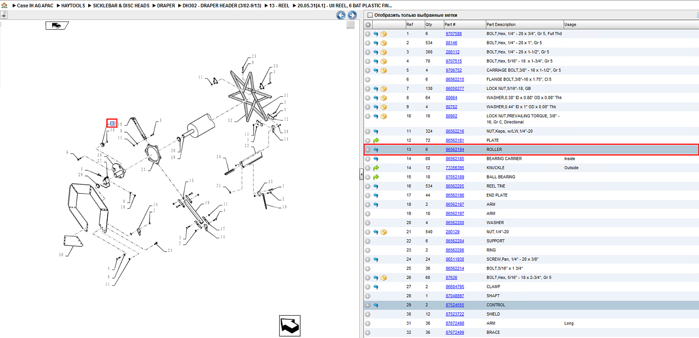Select the 'BEARING CARRIER' description text
Viewport: 699px width, 338px height.
coord(504,159)
